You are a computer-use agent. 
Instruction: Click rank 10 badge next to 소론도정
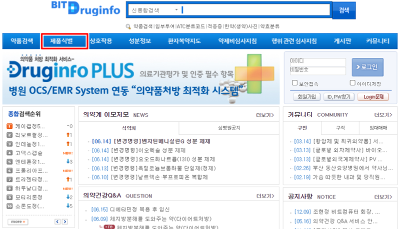9,206
